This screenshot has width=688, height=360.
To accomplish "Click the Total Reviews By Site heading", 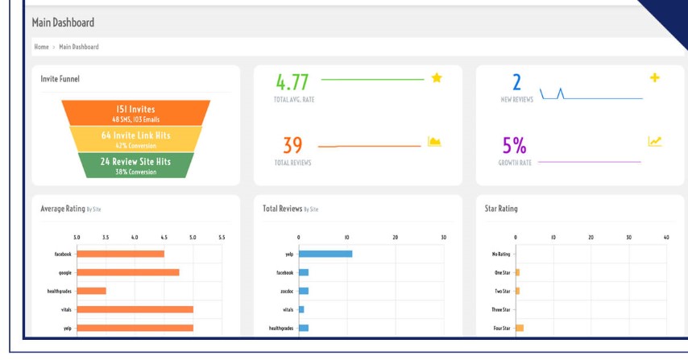I will tap(291, 209).
